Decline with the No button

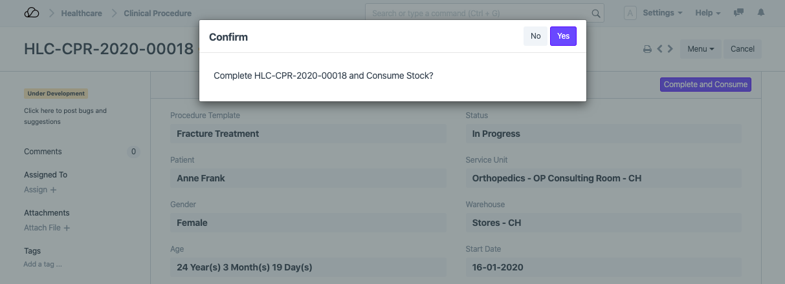click(536, 36)
